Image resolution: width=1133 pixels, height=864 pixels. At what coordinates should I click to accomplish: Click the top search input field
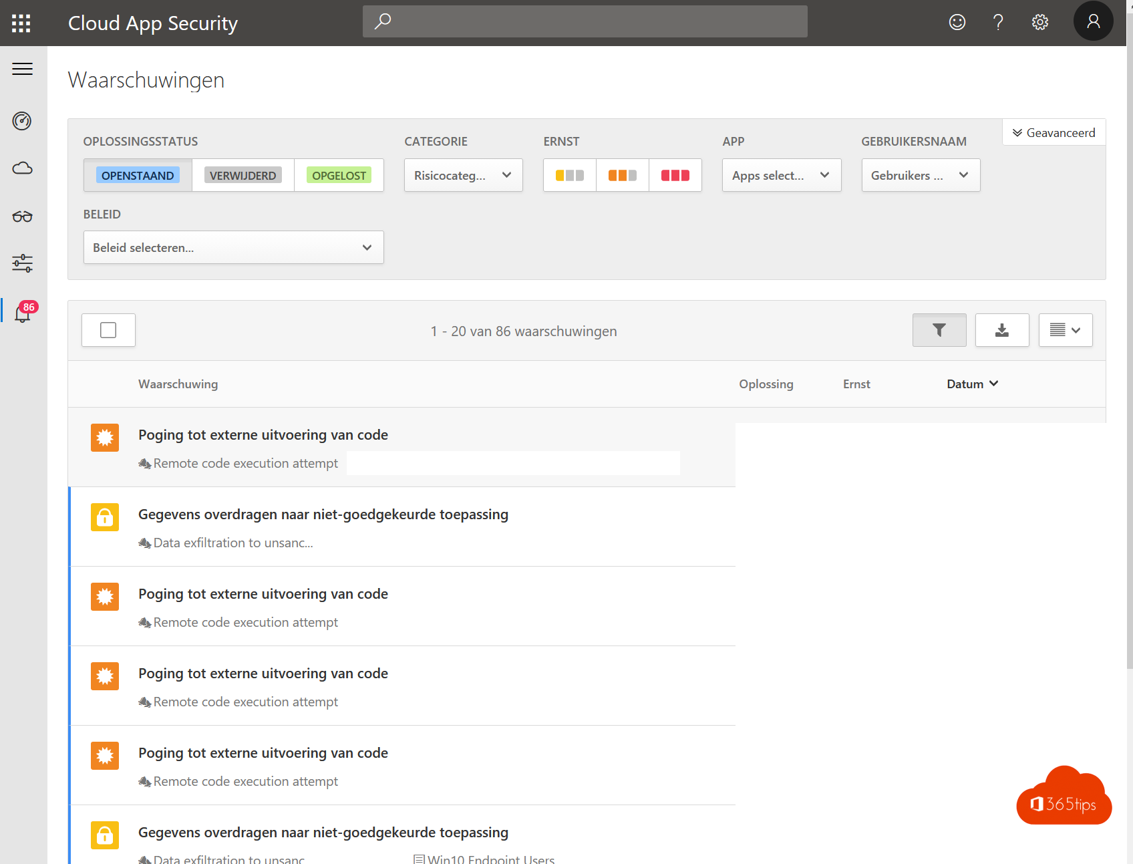click(585, 22)
